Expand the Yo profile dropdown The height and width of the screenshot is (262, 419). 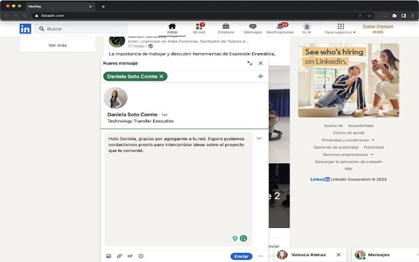[306, 29]
